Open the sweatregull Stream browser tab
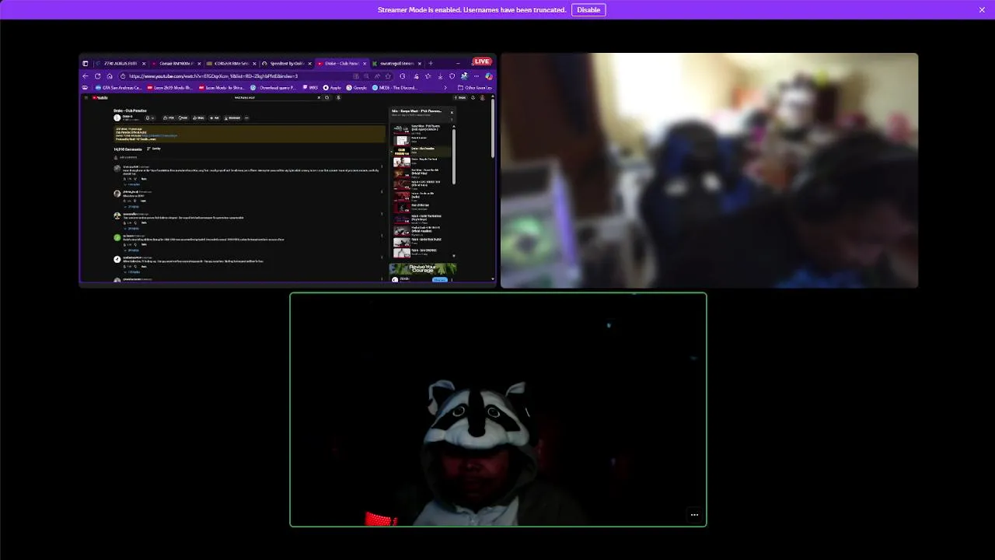Image resolution: width=995 pixels, height=560 pixels. pos(396,64)
